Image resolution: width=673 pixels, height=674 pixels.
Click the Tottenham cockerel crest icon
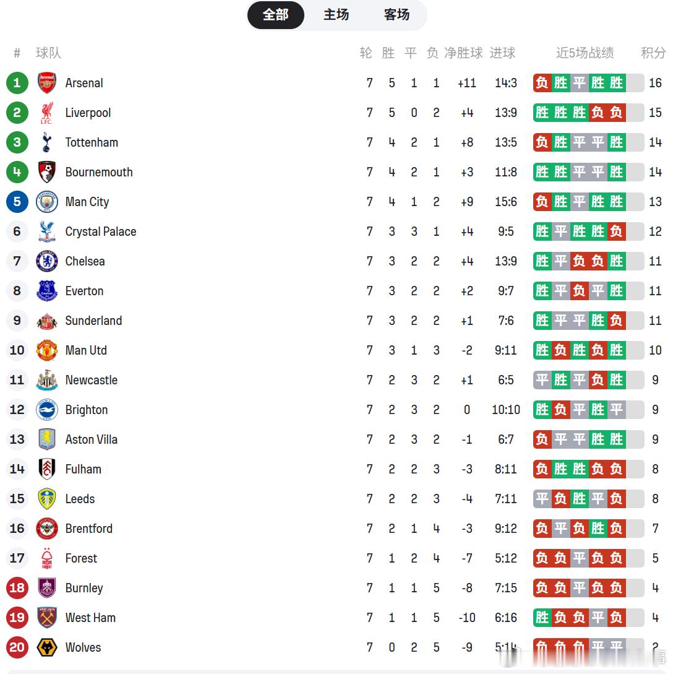pyautogui.click(x=47, y=142)
